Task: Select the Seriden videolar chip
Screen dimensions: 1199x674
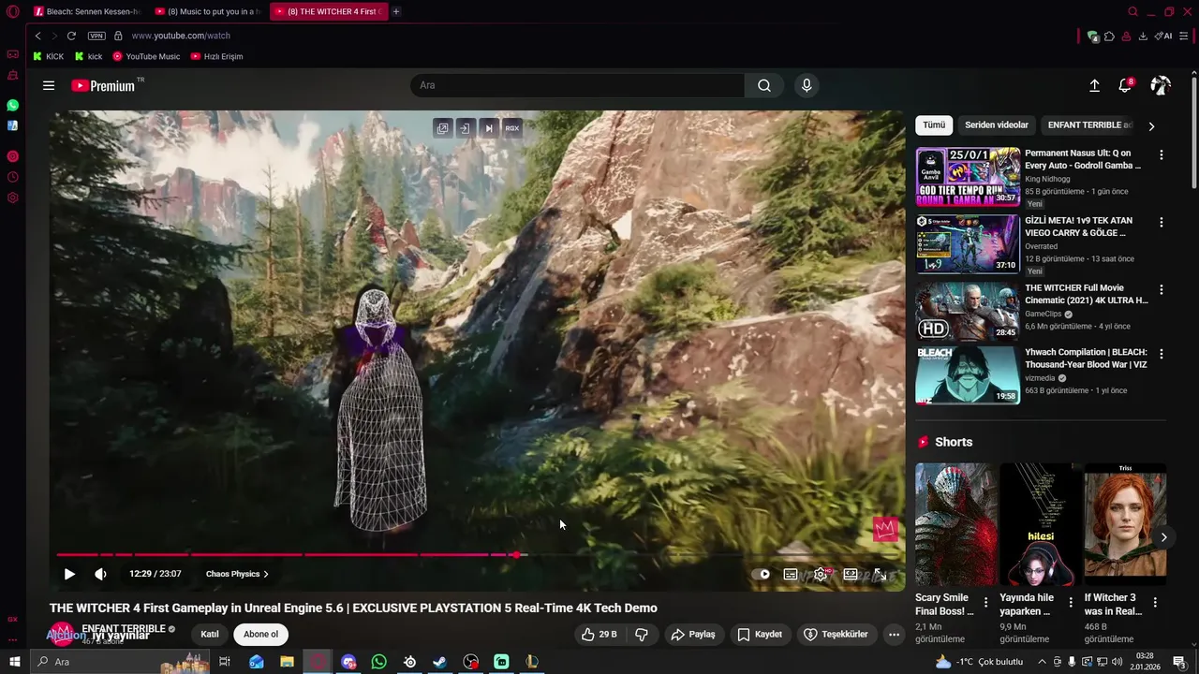Action: [997, 125]
